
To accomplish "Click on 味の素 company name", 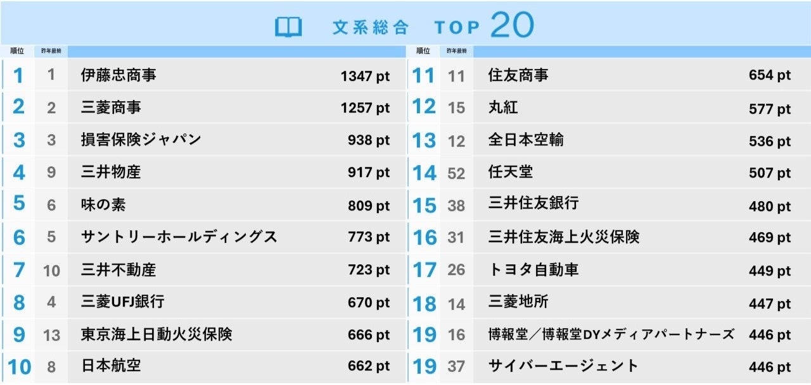I will point(105,205).
